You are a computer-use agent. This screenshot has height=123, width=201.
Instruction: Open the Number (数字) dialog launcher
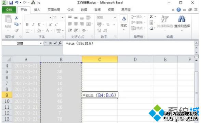[116, 37]
